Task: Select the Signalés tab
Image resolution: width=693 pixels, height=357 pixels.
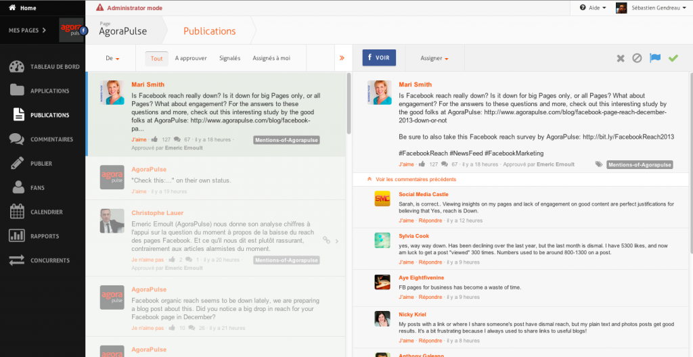Action: [230, 58]
